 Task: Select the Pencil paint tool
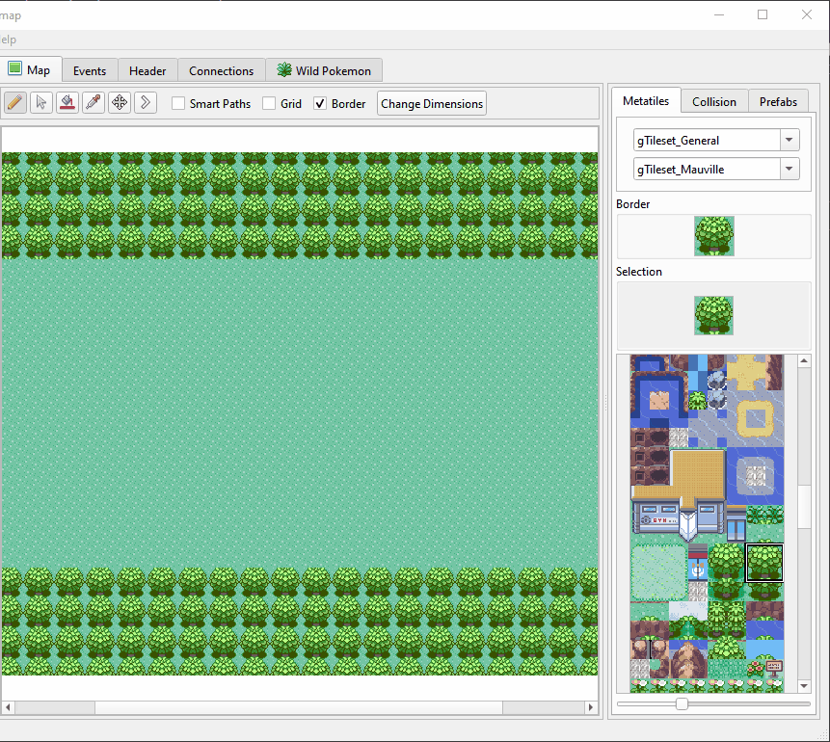[15, 103]
